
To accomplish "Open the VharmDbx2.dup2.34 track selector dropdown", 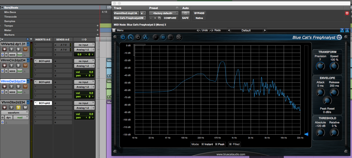I will (x=126, y=13).
